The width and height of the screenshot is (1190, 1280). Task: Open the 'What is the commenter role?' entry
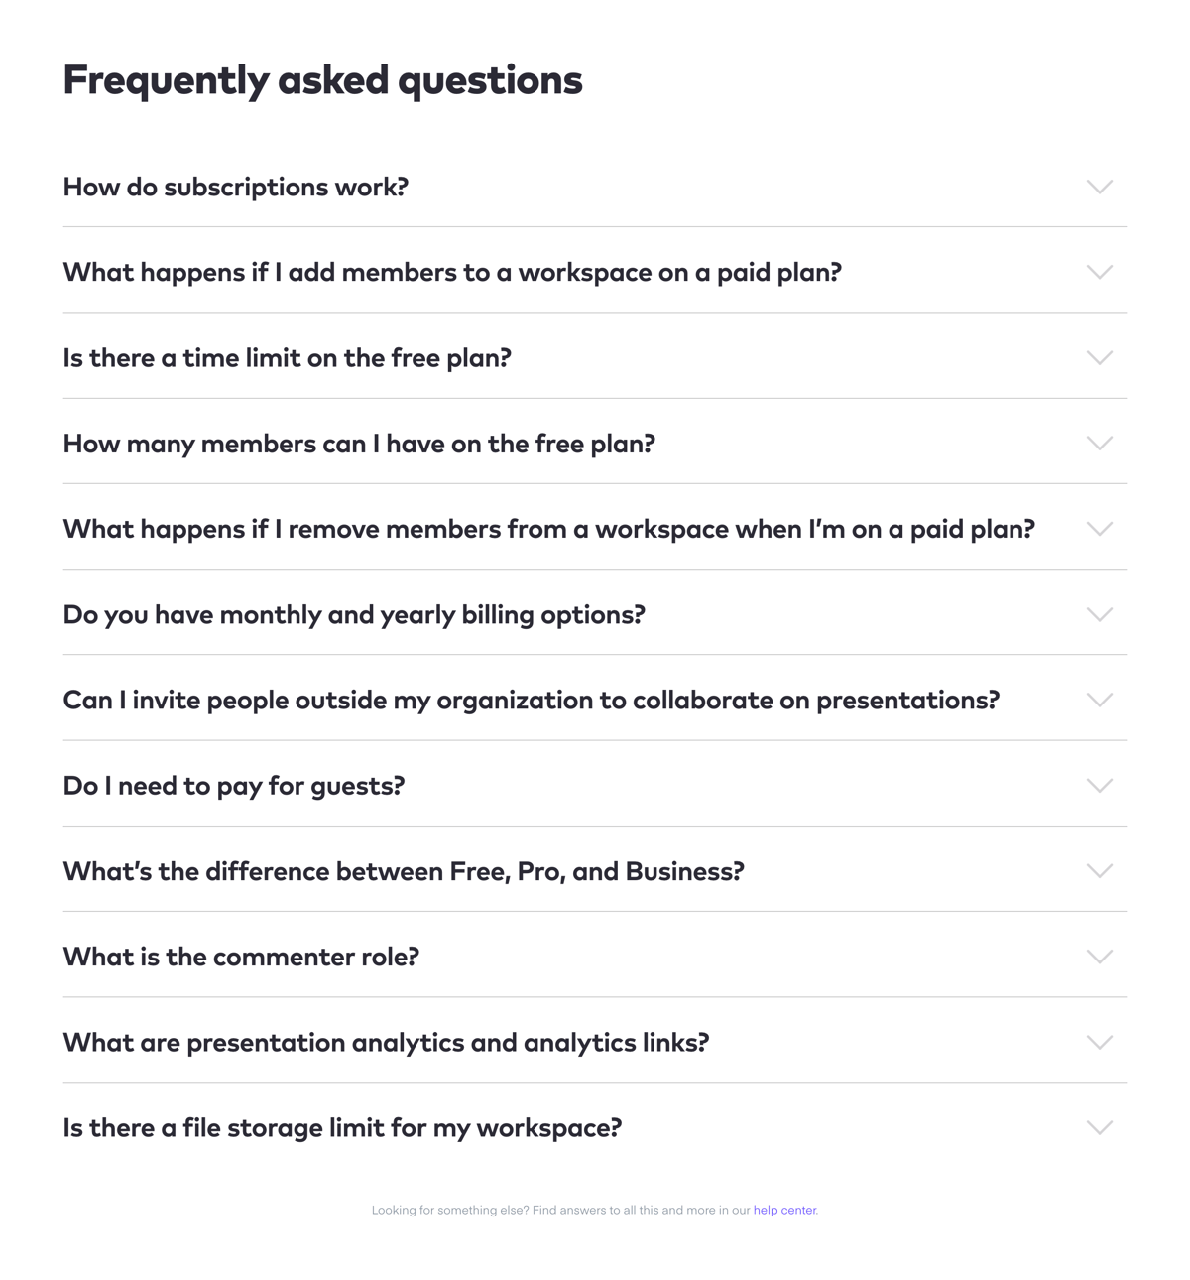(x=241, y=957)
